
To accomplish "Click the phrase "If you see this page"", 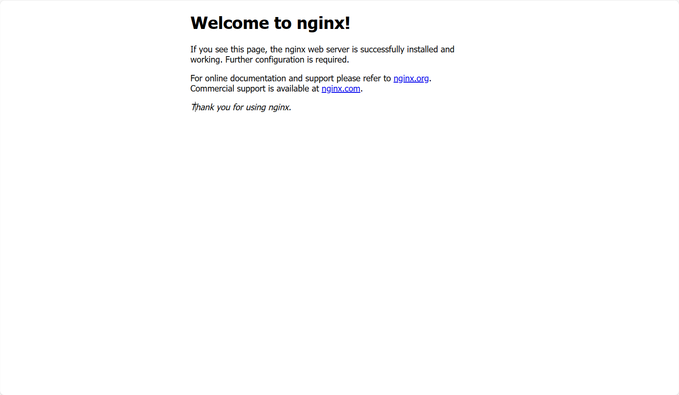I will tap(229, 50).
